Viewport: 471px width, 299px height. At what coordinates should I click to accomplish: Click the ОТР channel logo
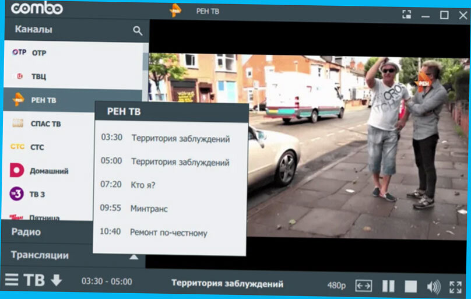click(x=19, y=52)
